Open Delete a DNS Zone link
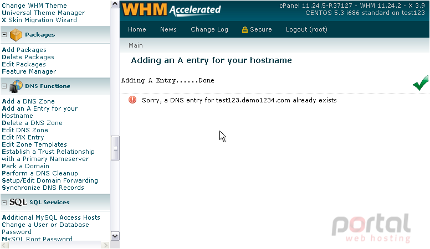Viewport: 430px width, 249px height. (x=32, y=123)
